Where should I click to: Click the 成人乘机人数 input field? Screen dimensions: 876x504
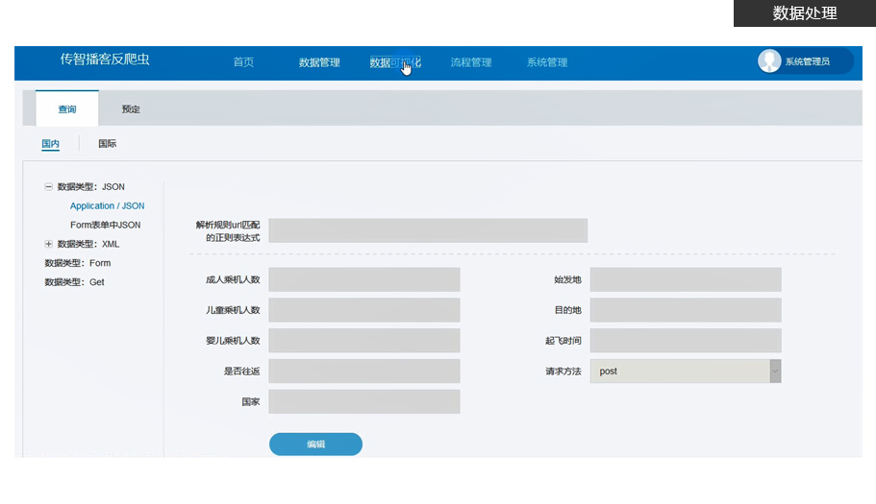point(363,279)
